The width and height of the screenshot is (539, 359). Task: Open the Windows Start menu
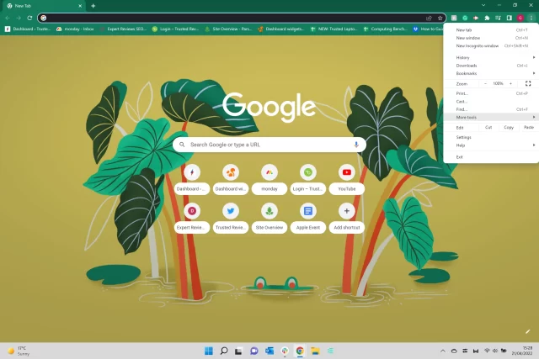[209, 351]
